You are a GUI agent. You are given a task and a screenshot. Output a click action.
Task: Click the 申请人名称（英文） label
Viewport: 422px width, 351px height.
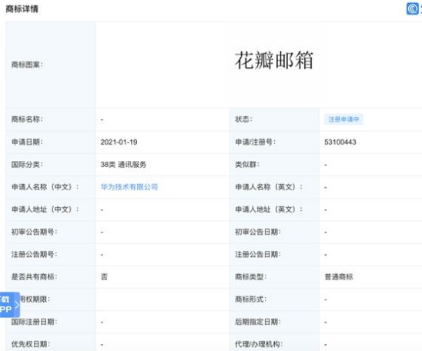point(269,187)
